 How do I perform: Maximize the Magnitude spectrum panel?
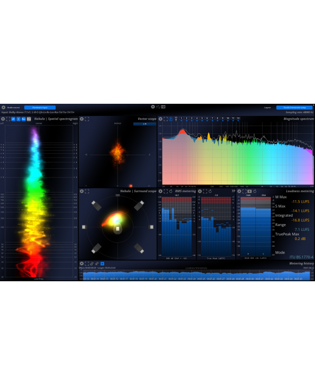(166, 119)
